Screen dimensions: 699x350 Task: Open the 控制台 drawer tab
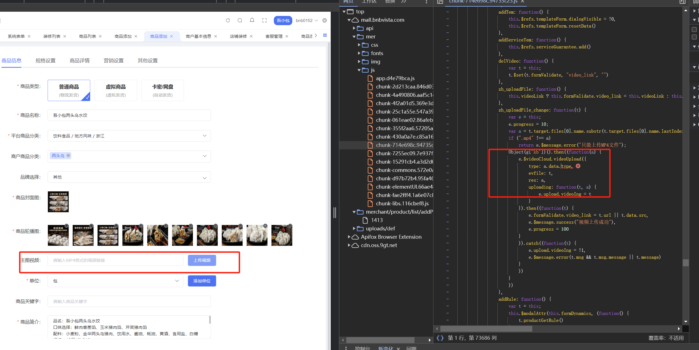pos(362,348)
